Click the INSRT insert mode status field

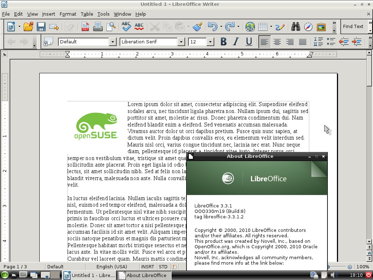[x=148, y=267]
